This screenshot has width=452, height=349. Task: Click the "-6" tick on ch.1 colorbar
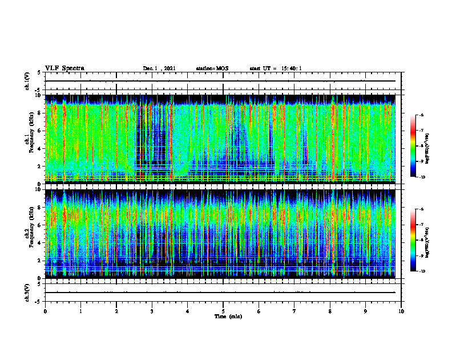click(421, 115)
